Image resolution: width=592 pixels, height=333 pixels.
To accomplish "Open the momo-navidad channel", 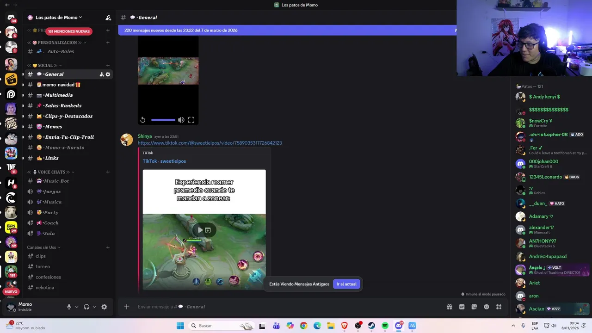I will point(68,85).
